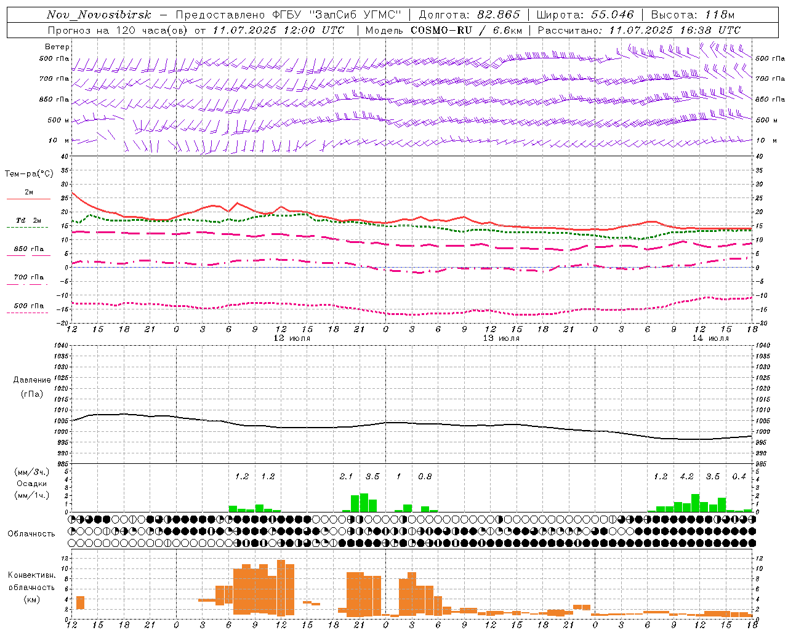Click the forecast start time 11.07.2025 12:00 UTC
This screenshot has height=630, width=788.
click(x=279, y=30)
